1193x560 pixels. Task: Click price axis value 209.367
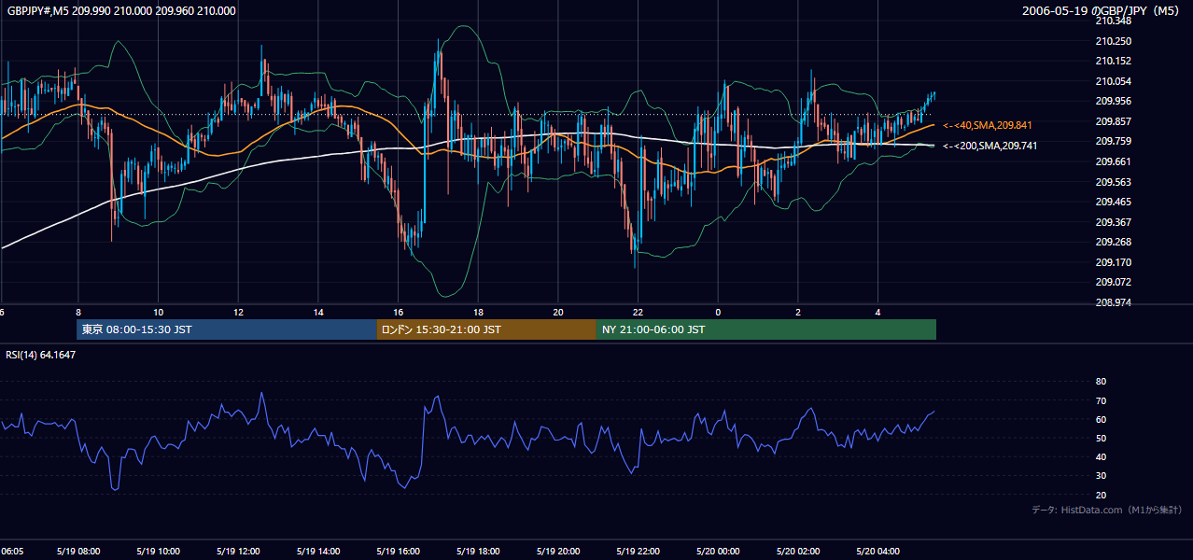[x=1113, y=222]
